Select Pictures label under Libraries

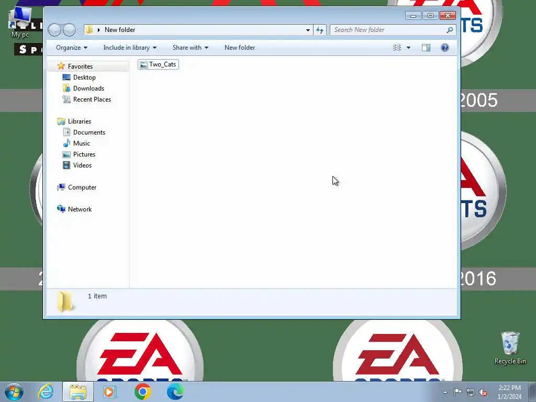coord(84,154)
